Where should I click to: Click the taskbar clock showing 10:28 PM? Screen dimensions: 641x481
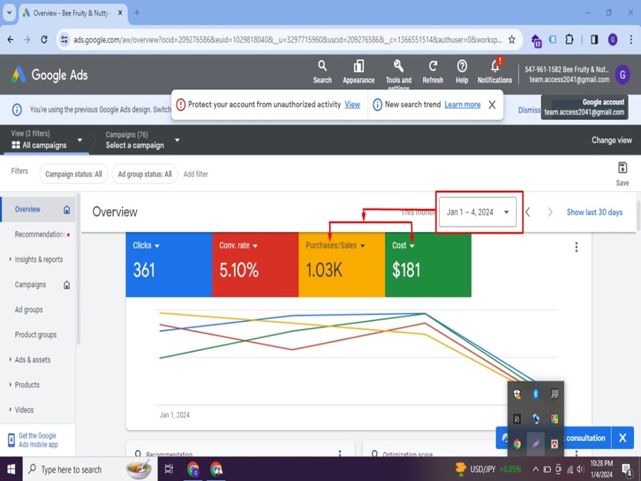click(x=601, y=469)
